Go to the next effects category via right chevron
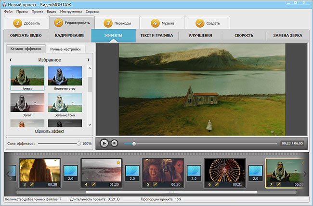 (x=89, y=60)
